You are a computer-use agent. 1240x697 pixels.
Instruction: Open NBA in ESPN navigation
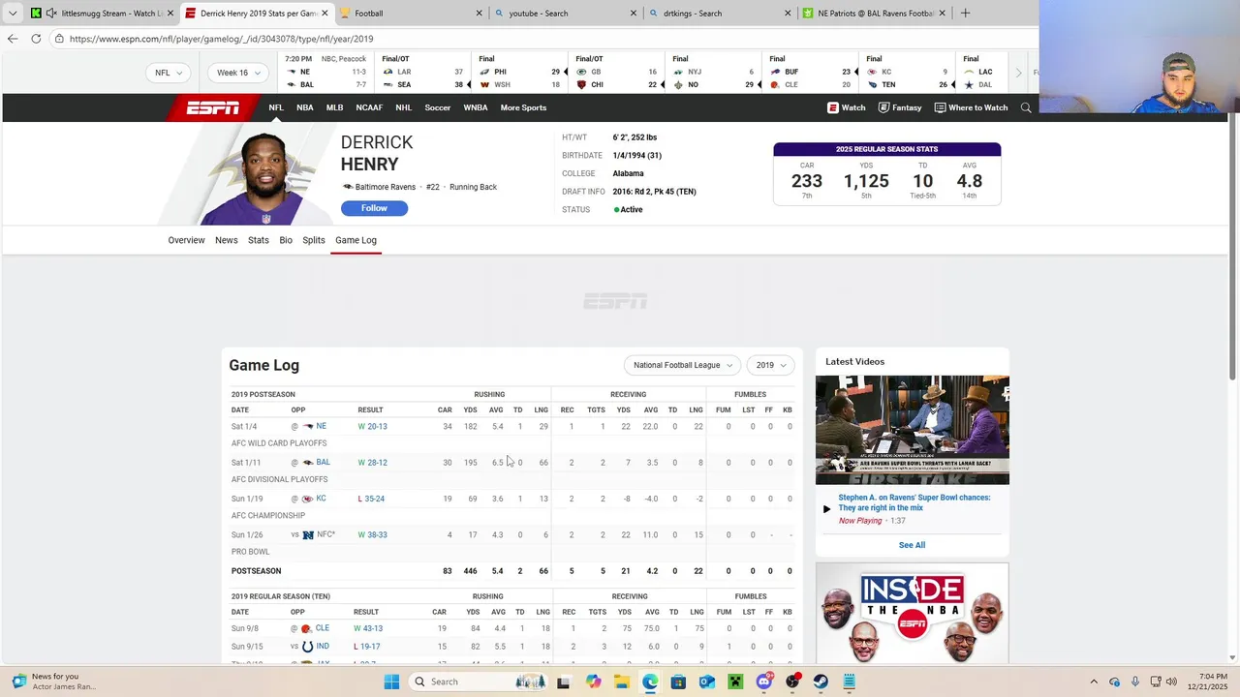click(305, 107)
